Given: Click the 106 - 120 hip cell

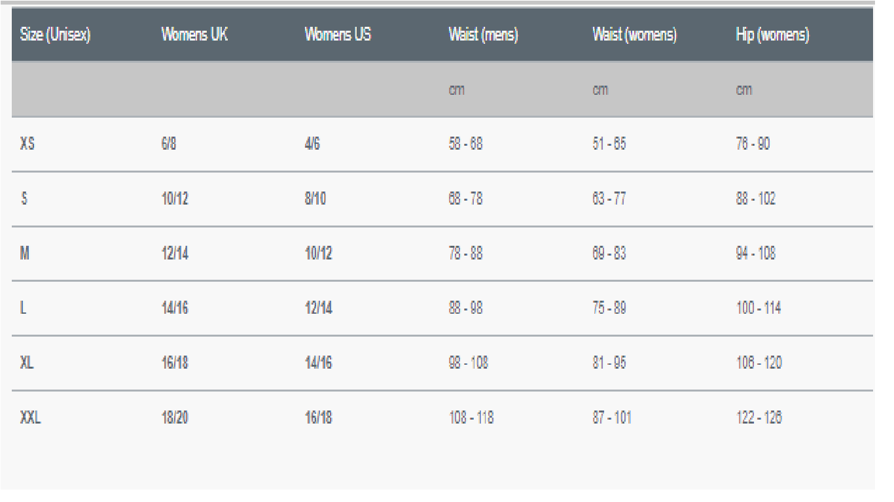Looking at the screenshot, I should coord(759,363).
